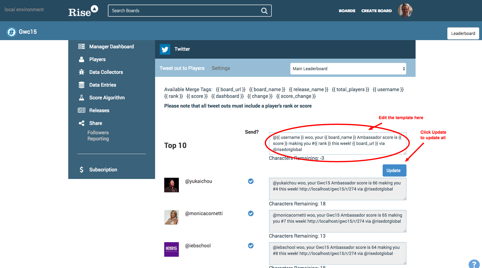Click the Twitter bird icon
The width and height of the screenshot is (482, 268).
click(165, 49)
